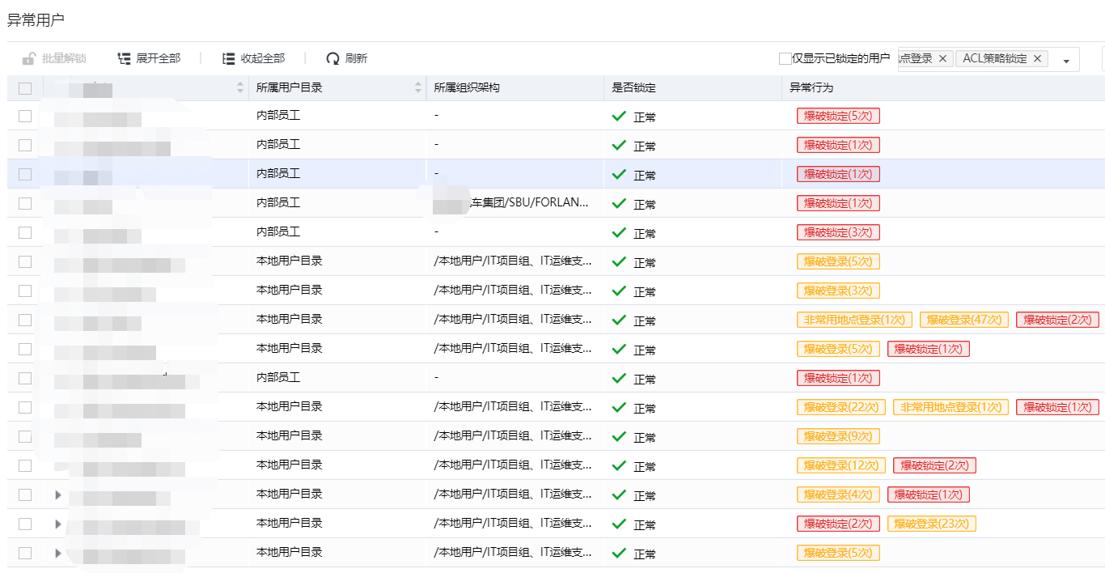Click the 异常行为 column header
1105x573 pixels.
(811, 87)
